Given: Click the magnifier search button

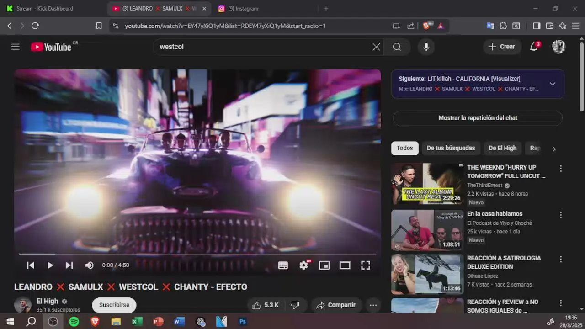Looking at the screenshot, I should coord(397,47).
